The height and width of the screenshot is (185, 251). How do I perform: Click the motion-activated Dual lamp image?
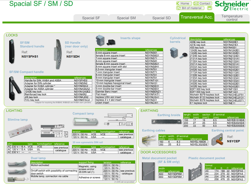click(17, 164)
